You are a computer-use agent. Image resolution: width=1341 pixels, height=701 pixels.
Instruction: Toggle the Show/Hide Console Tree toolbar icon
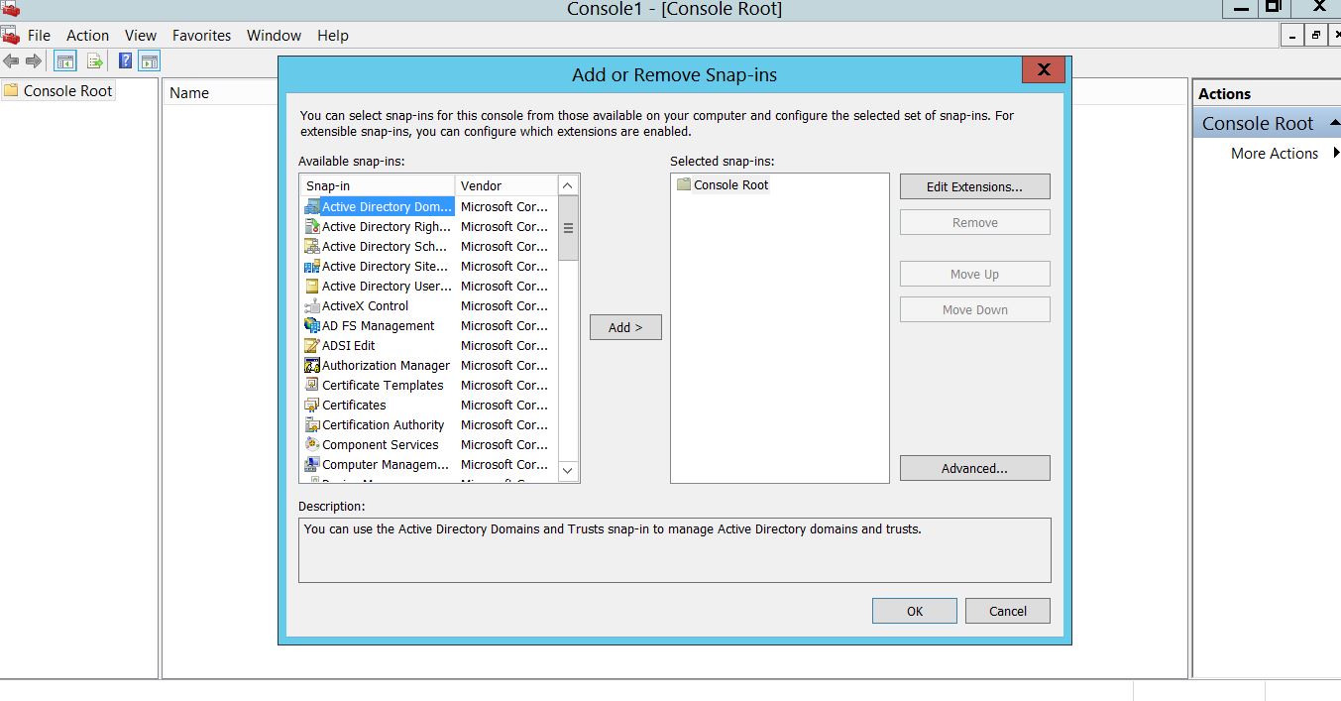pos(65,61)
